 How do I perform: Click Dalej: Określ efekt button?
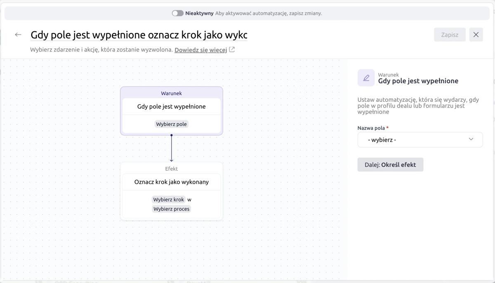tap(390, 165)
